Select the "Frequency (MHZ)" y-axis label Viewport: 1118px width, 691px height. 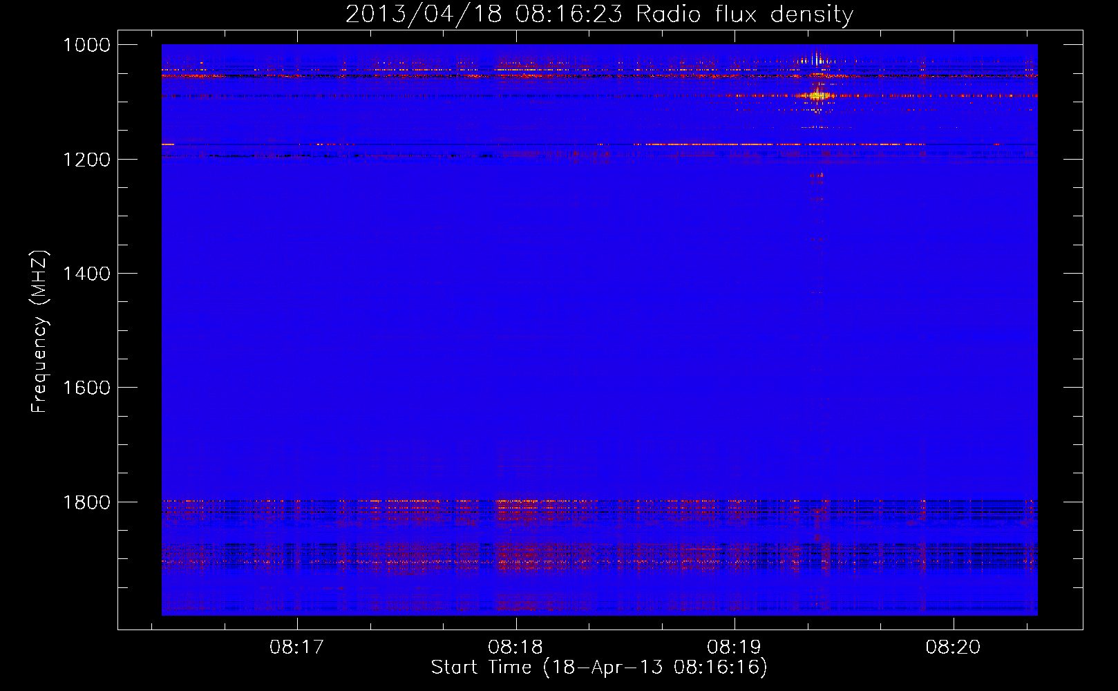(40, 332)
